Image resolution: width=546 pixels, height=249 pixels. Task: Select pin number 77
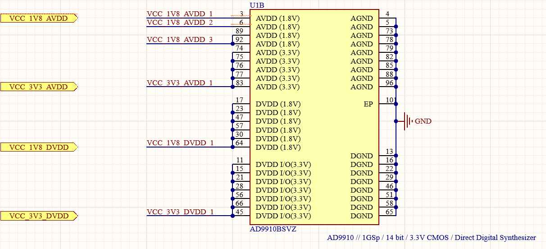pos(240,74)
